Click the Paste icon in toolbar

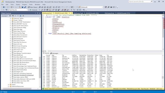coord(59,7)
